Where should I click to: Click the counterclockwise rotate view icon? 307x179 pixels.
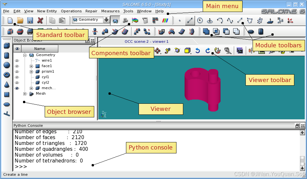198,51
